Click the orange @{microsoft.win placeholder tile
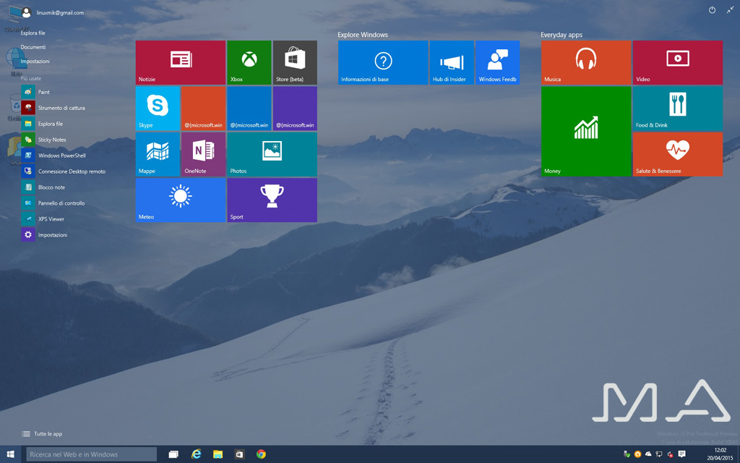Screen dimensions: 740x463 (x=203, y=109)
